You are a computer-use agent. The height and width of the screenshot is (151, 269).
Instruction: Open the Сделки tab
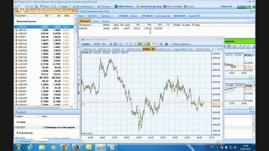click(95, 21)
